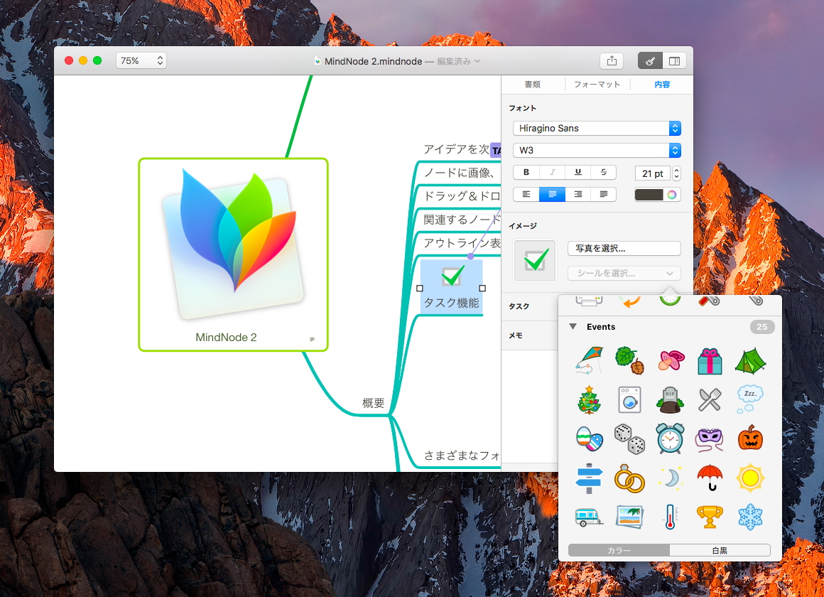Screen dimensions: 824x597
Task: Pick the kite sticker
Action: click(x=589, y=360)
